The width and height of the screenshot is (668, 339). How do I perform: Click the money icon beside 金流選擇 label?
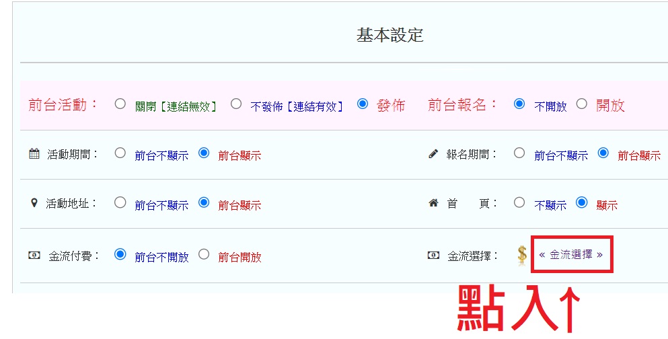pos(433,256)
